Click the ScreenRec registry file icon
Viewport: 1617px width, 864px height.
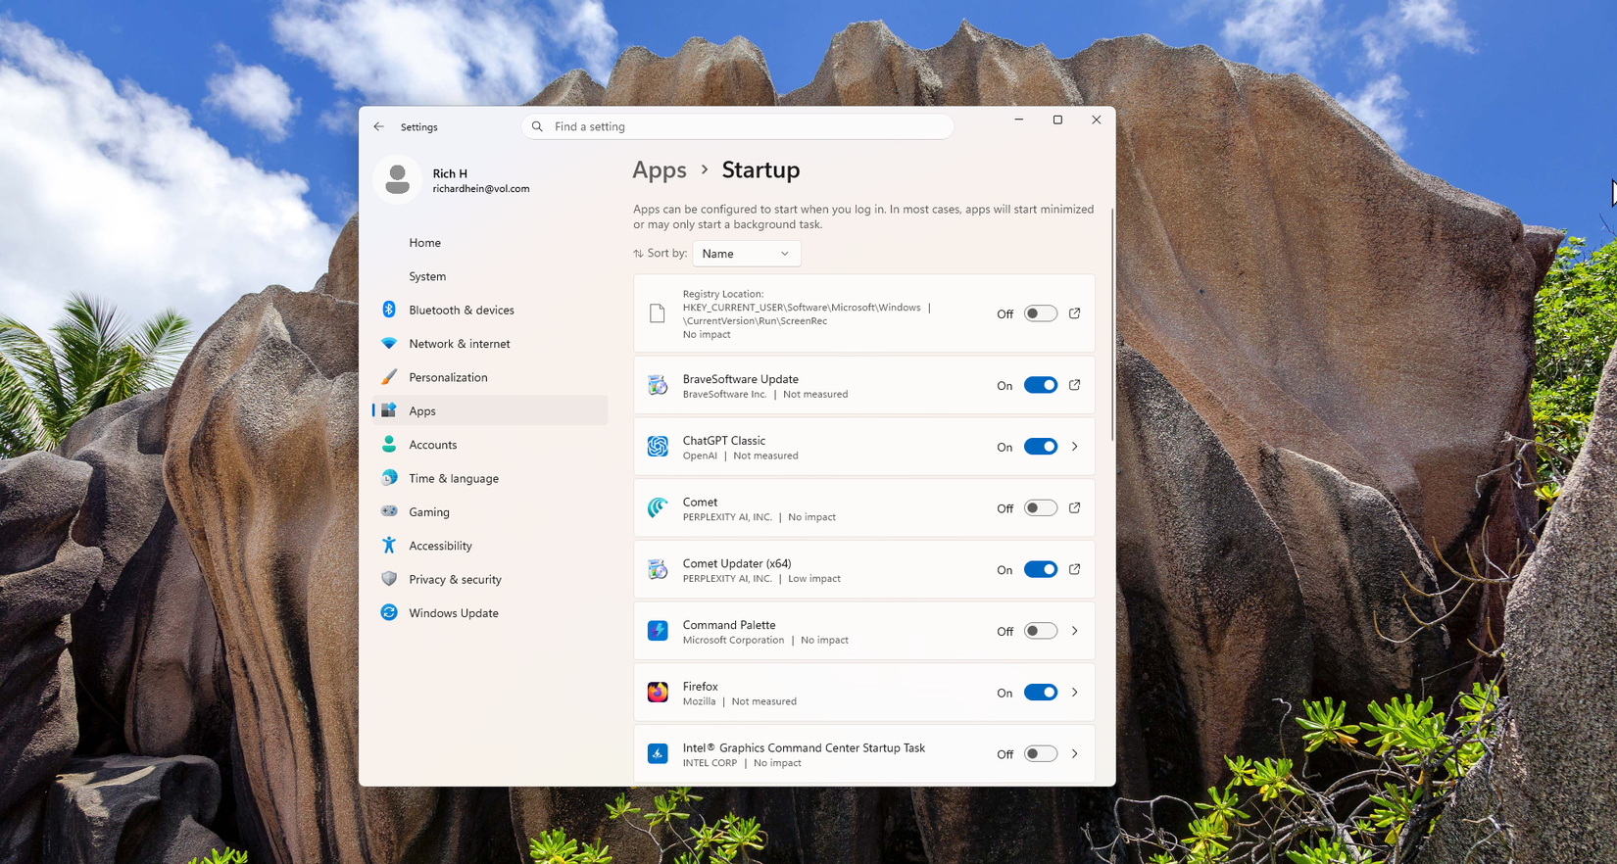point(658,313)
